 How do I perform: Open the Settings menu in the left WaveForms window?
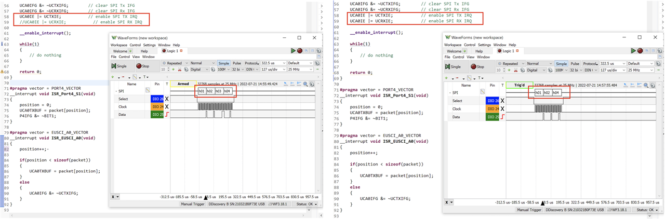click(150, 45)
